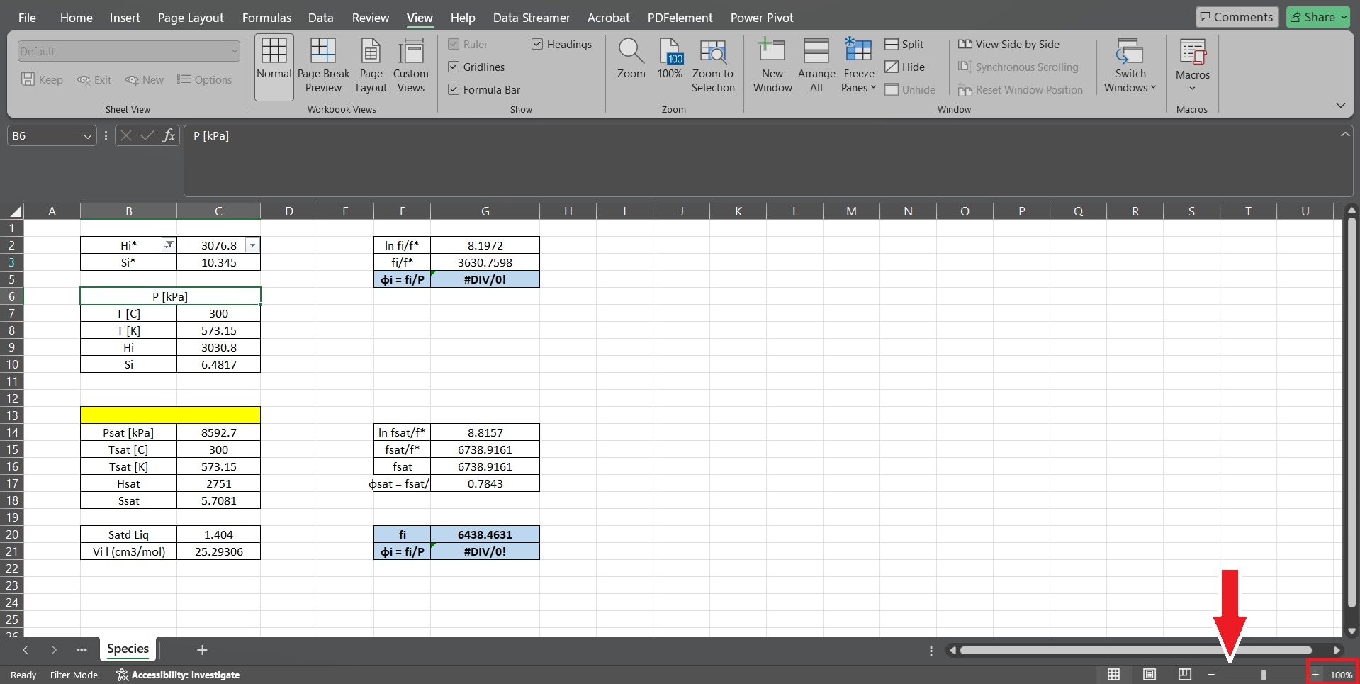Screen dimensions: 1360x684
Task: Open the Insert tab
Action: click(125, 18)
